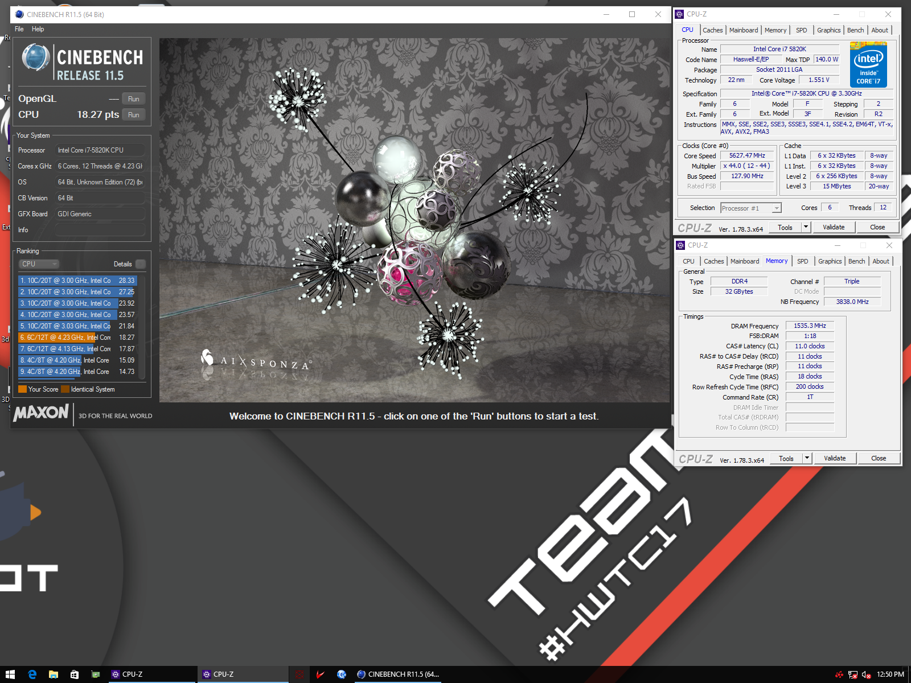Click the brown Identical System legend swatch
This screenshot has height=683, width=911.
[x=65, y=389]
